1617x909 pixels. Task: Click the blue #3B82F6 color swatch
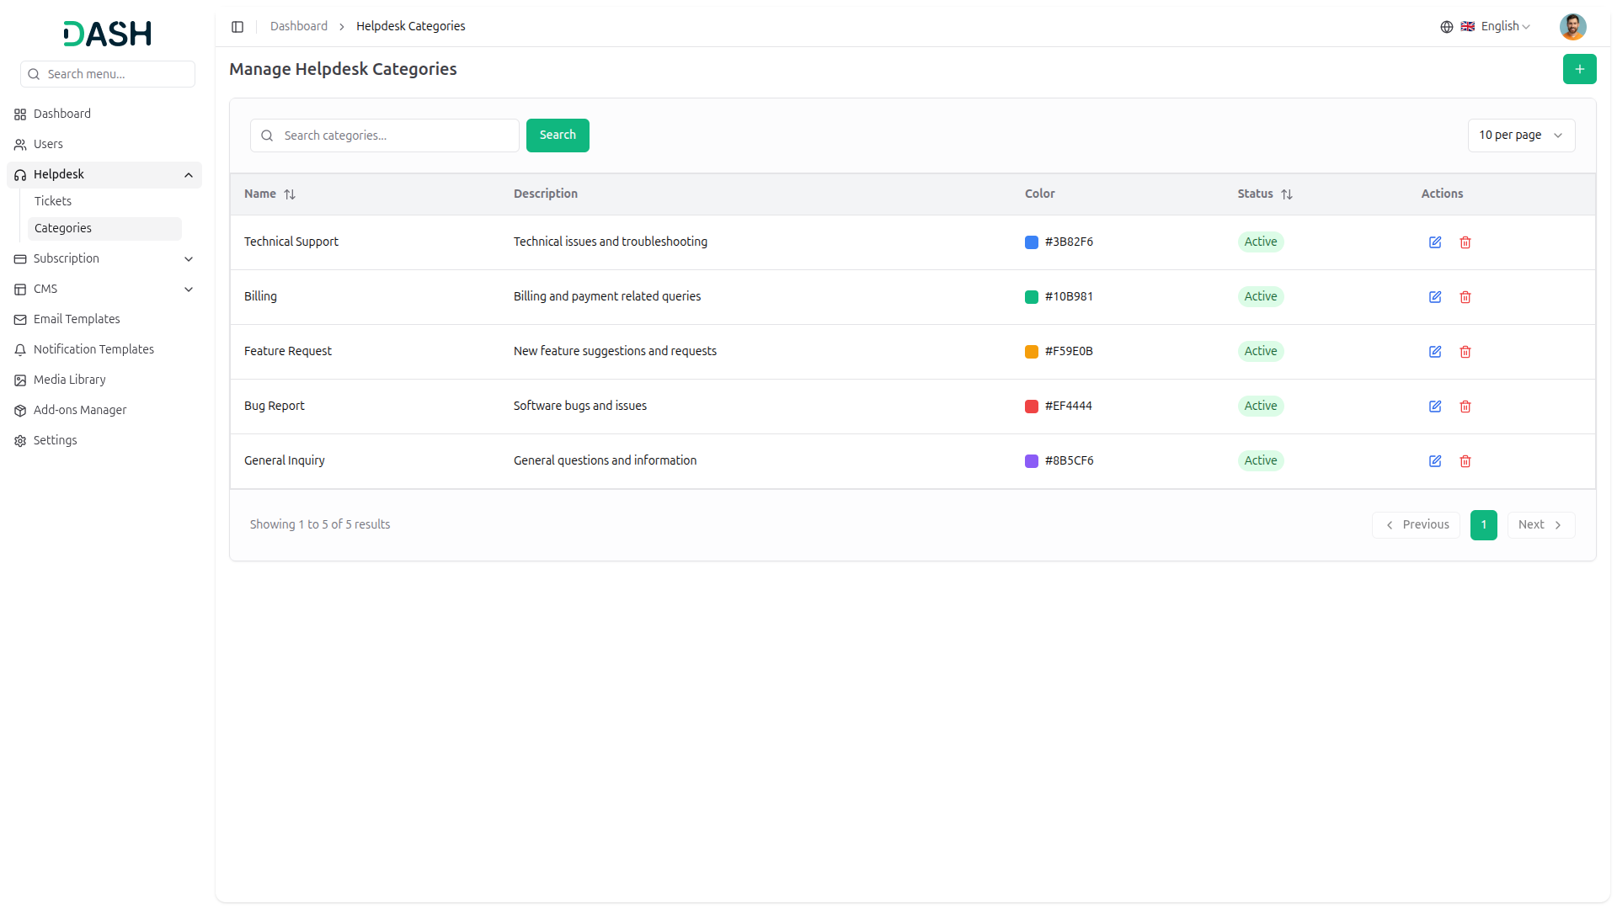(x=1031, y=242)
